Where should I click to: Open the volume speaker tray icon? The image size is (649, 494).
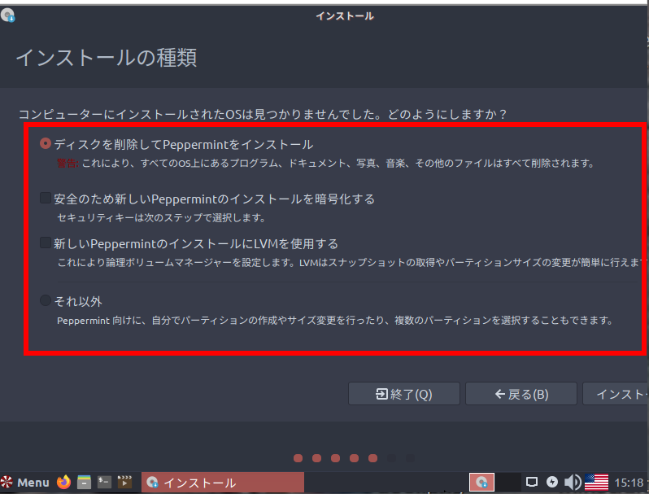[573, 482]
